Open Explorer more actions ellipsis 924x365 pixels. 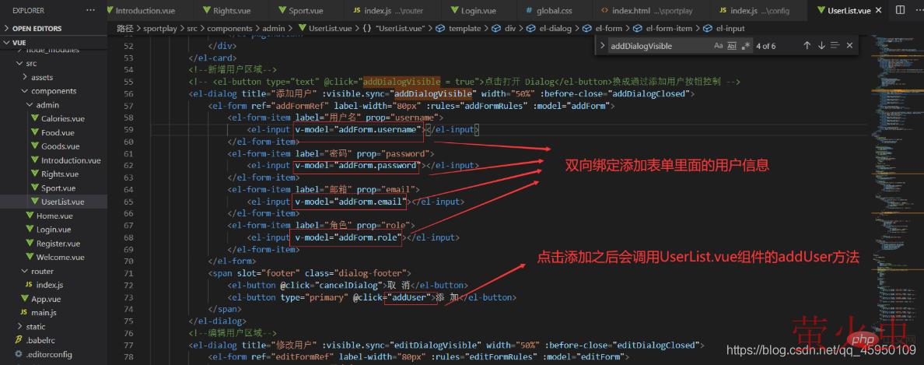[x=91, y=11]
